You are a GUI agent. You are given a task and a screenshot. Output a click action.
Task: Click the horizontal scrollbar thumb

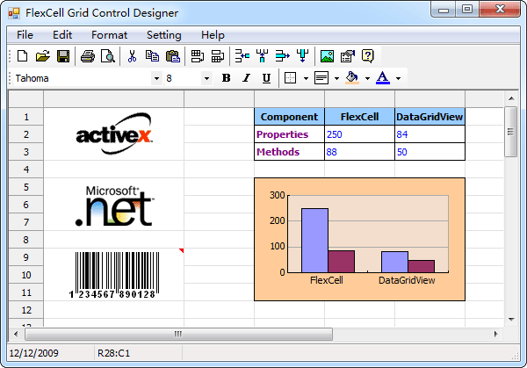(x=178, y=334)
